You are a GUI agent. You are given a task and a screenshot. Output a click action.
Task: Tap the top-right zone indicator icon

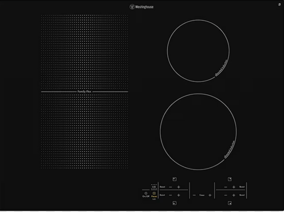click(x=229, y=179)
